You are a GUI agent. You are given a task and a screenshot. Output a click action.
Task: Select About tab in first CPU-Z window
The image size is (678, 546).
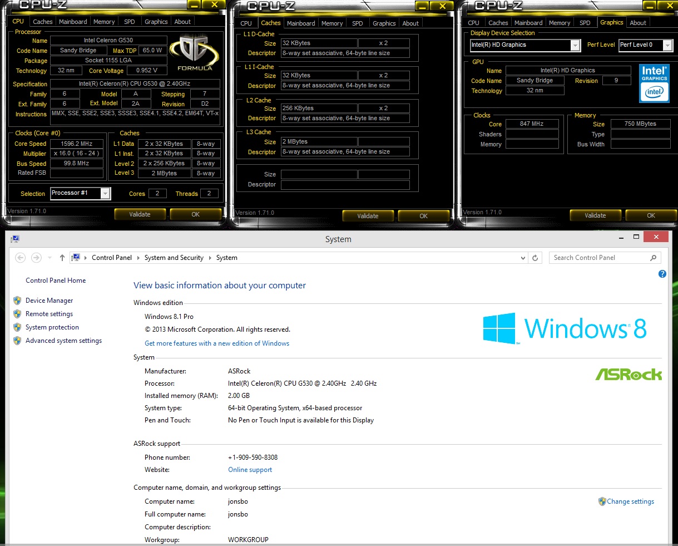tap(182, 22)
